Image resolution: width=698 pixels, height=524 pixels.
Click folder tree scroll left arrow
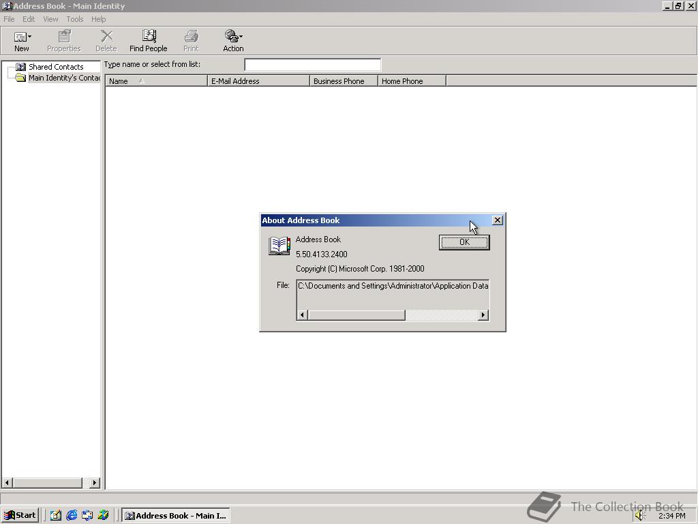[7, 482]
